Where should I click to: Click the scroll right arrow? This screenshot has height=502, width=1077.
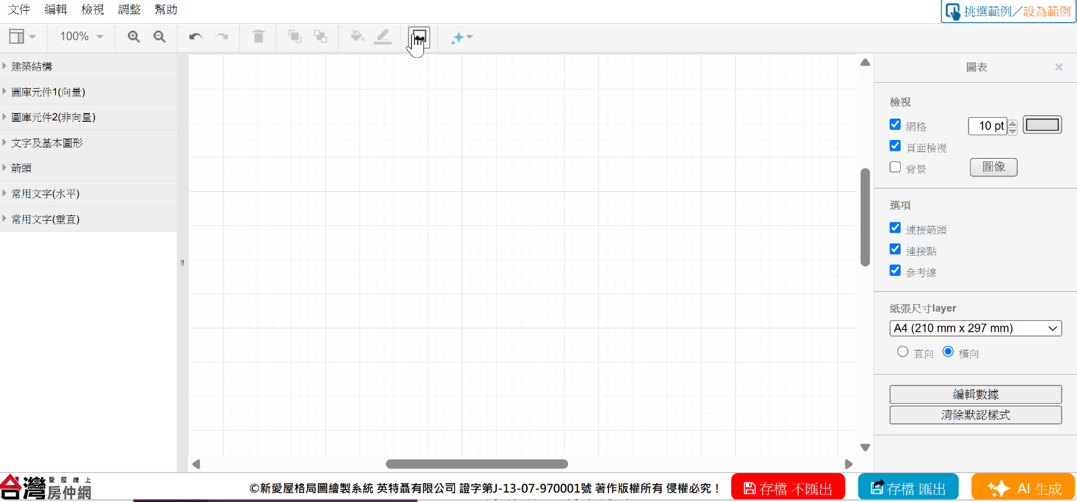848,464
